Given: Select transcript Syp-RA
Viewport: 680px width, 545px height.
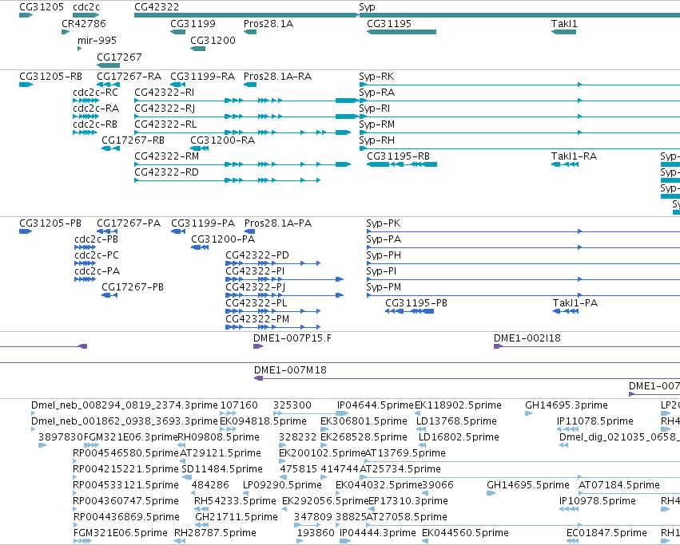Looking at the screenshot, I should pyautogui.click(x=376, y=93).
